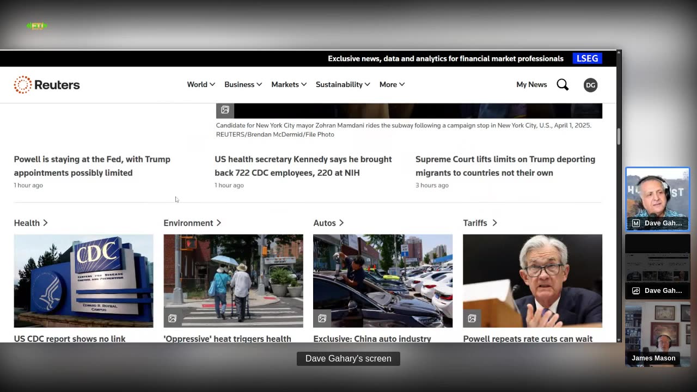Viewport: 697px width, 392px height.
Task: Click the image gallery icon under Mamdani photo
Action: [x=225, y=110]
